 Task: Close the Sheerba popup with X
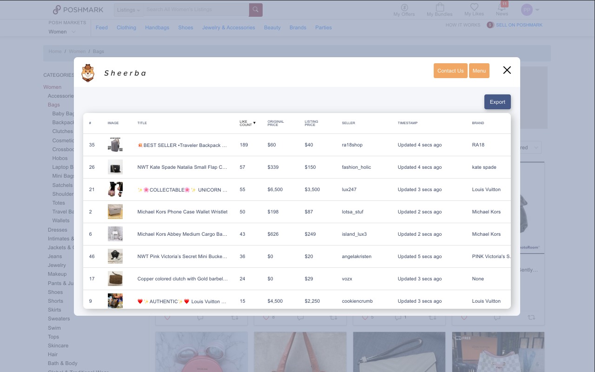pos(507,70)
